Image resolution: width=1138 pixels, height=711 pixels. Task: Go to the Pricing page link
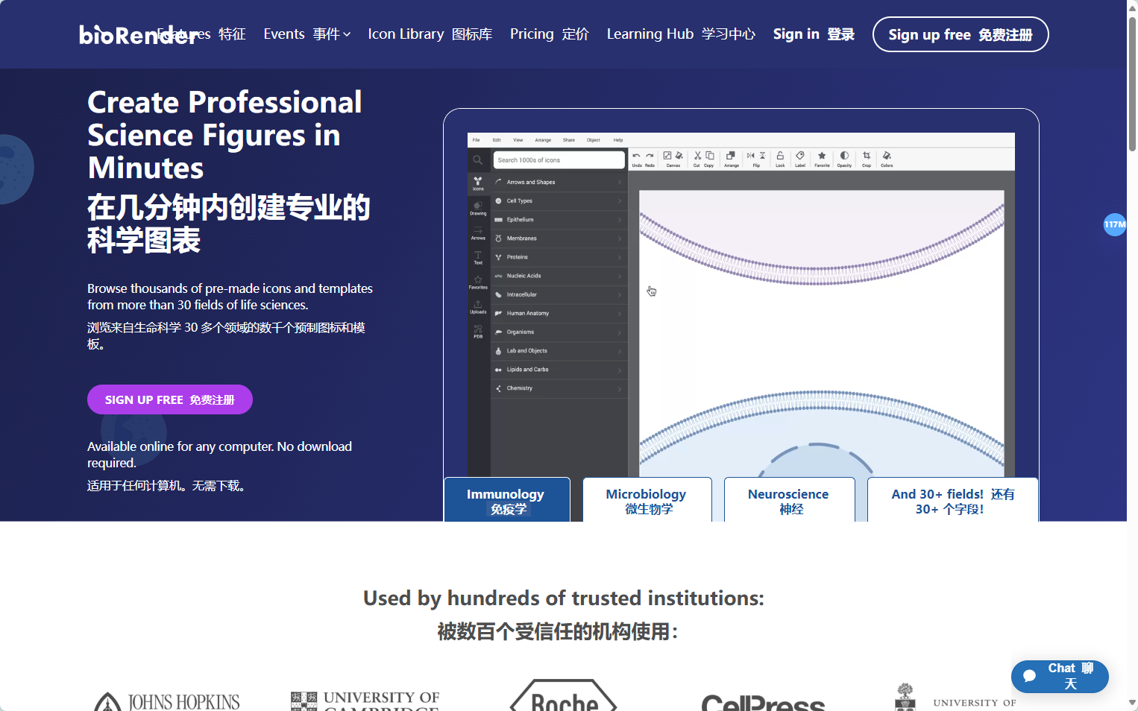pyautogui.click(x=549, y=34)
